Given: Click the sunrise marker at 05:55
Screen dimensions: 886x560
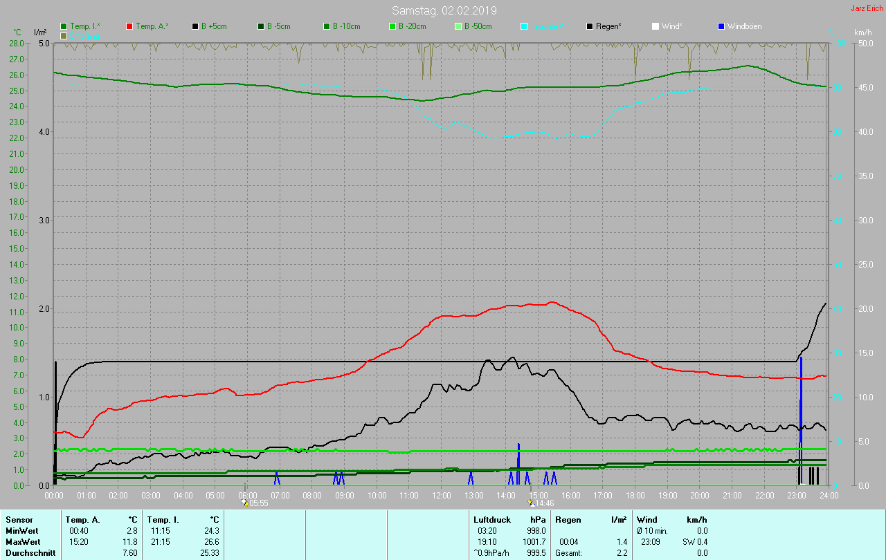Looking at the screenshot, I should pyautogui.click(x=245, y=503).
